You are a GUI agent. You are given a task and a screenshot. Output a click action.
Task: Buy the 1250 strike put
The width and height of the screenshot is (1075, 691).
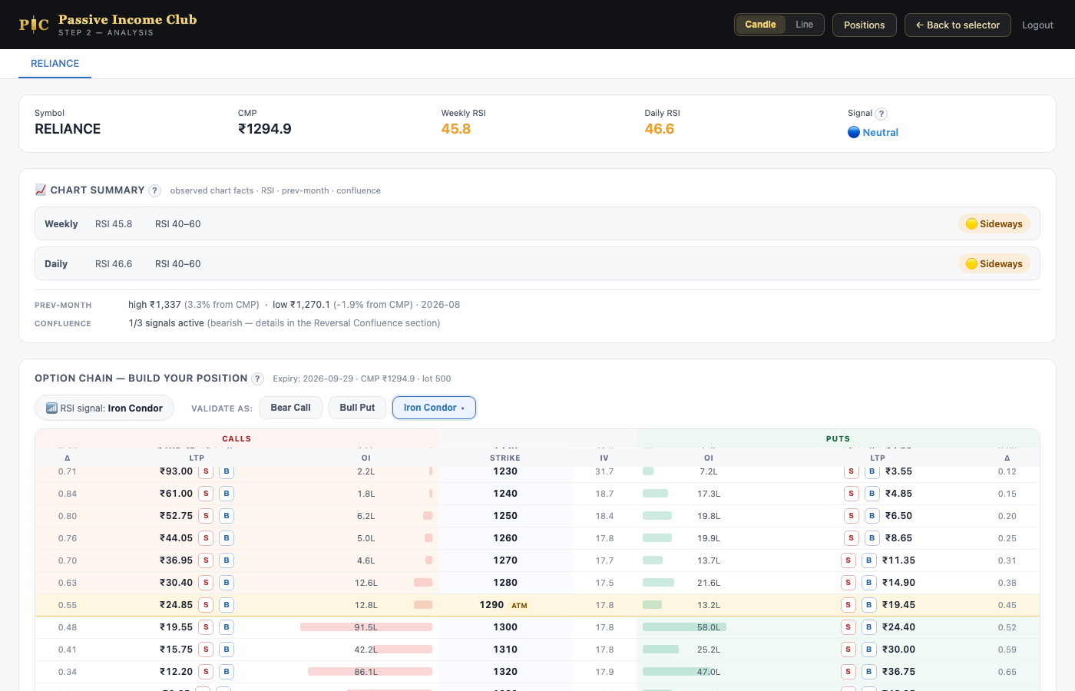[872, 516]
